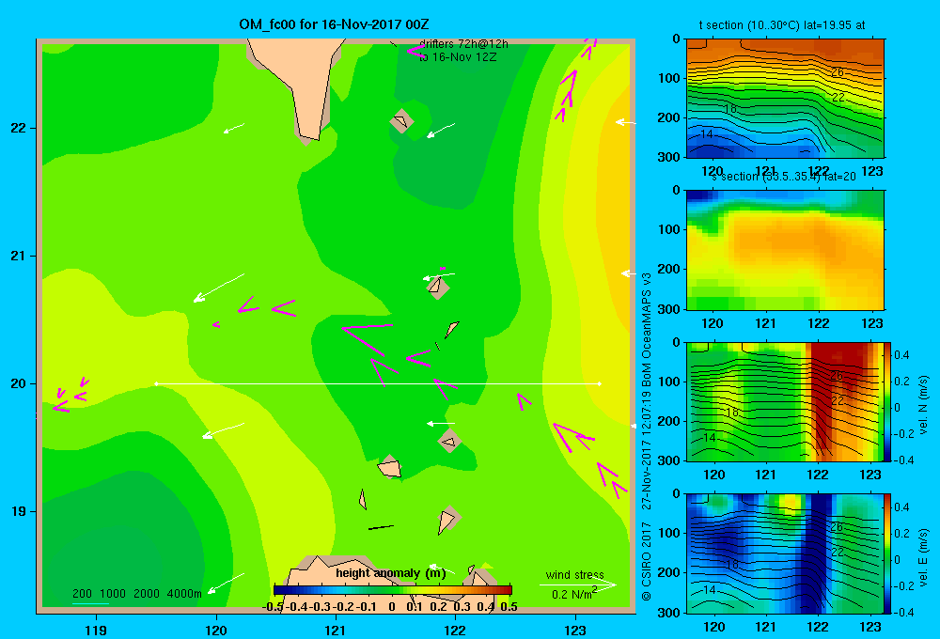This screenshot has width=940, height=639.
Task: Click the 0.4 tick on vel. N colorbar
Action: coord(901,355)
